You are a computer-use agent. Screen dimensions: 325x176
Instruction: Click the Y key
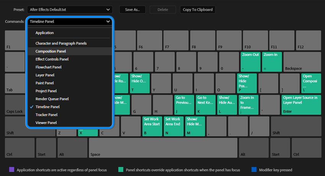click(x=161, y=83)
